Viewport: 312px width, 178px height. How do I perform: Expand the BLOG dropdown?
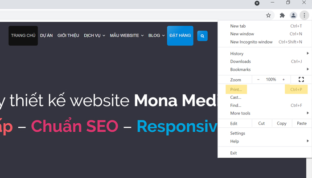coord(156,36)
